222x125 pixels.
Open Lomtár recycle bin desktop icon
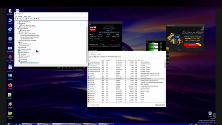(x=210, y=114)
